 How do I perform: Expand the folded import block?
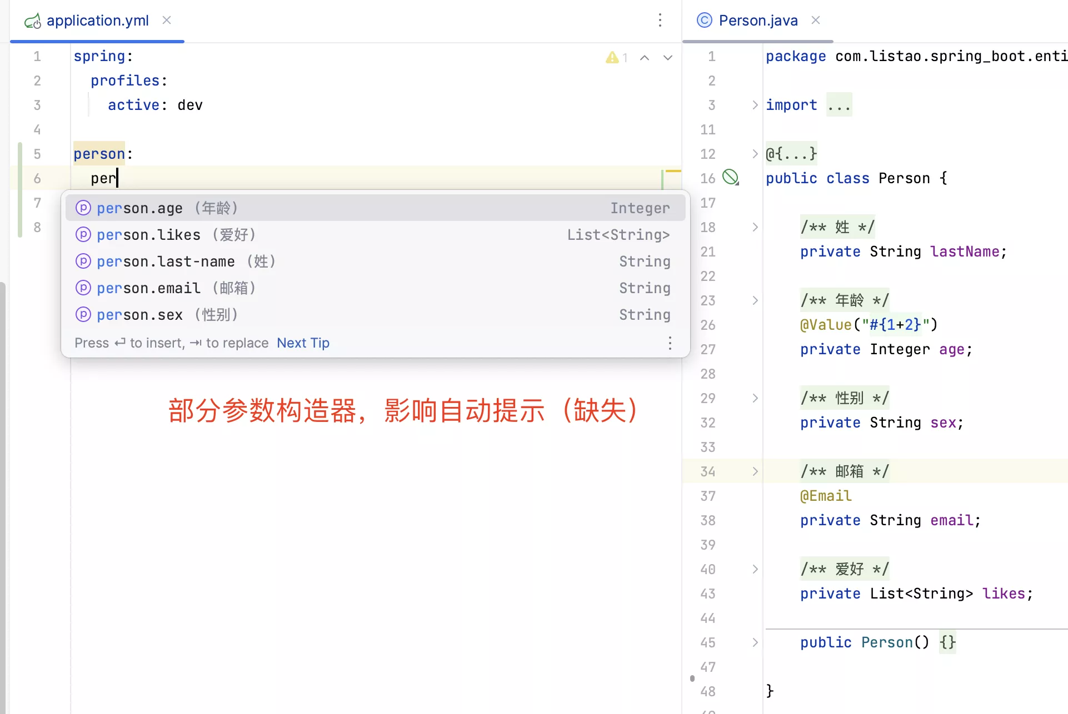coord(755,105)
